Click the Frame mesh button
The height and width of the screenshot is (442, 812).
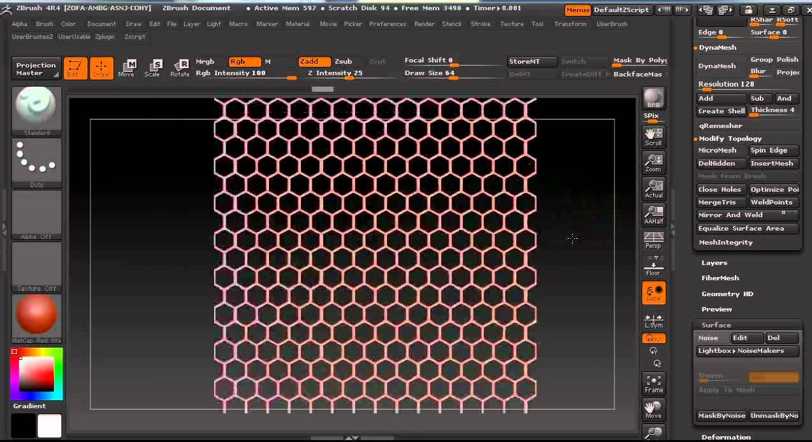[654, 383]
